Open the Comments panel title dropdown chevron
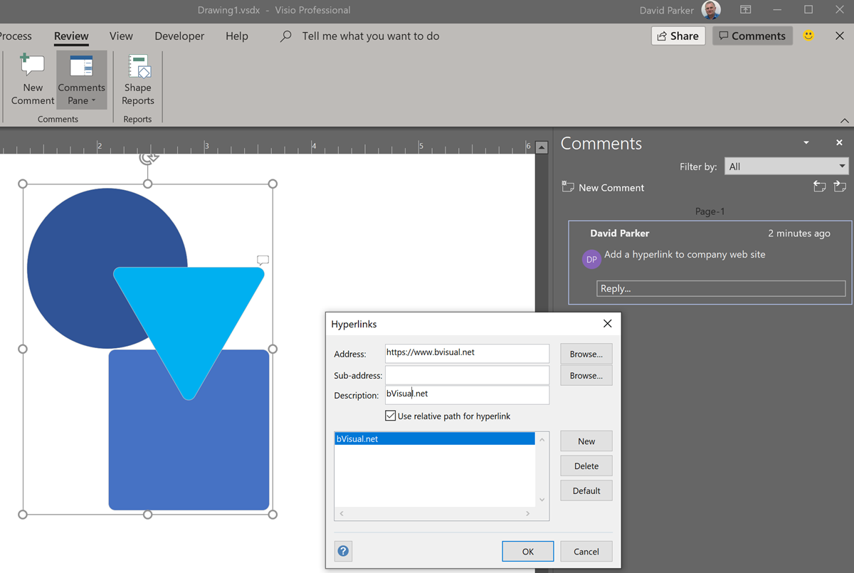This screenshot has height=573, width=854. point(806,142)
